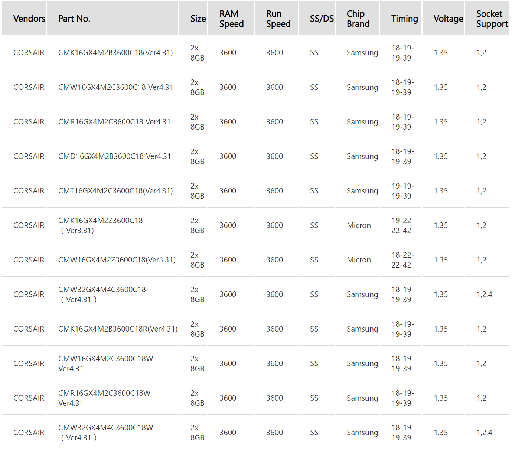Click timing 18-19-19-39 in CMD16GX4M2B3600C18 row
Screen dimensions: 512x450
pyautogui.click(x=402, y=156)
